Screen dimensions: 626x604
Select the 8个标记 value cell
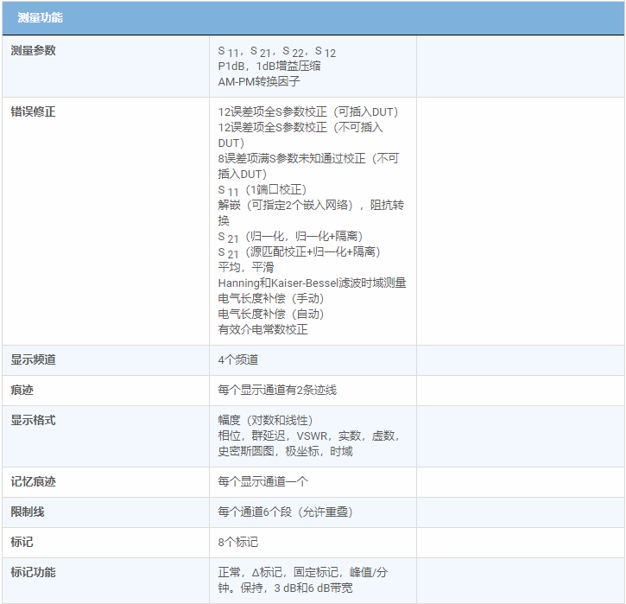point(238,542)
